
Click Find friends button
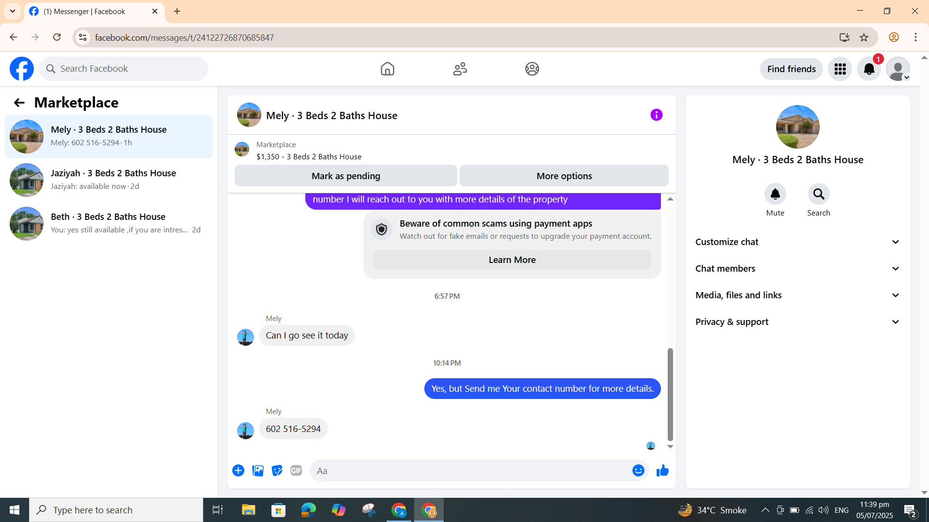pos(791,69)
